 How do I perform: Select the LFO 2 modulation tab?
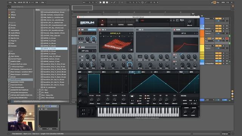(x=143, y=72)
